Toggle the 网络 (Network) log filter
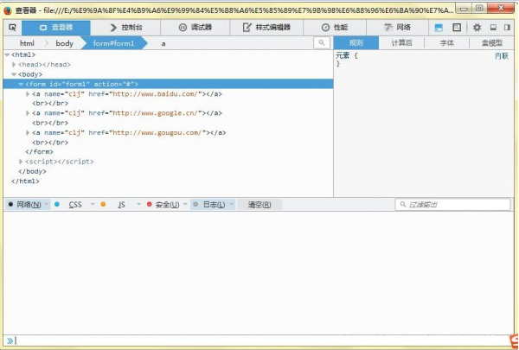 click(x=26, y=205)
